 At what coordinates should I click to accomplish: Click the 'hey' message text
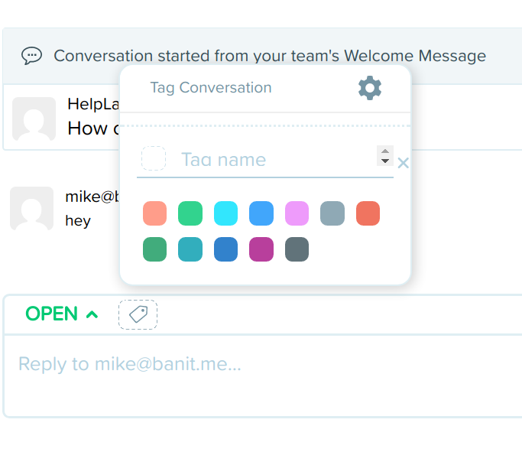point(78,221)
